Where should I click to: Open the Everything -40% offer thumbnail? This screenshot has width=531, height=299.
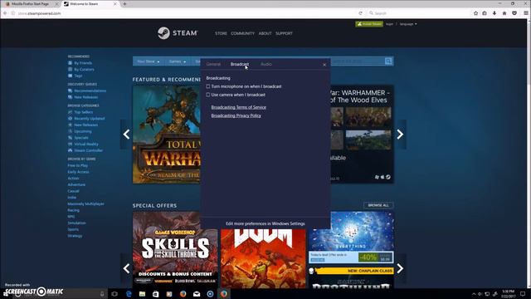[351, 238]
